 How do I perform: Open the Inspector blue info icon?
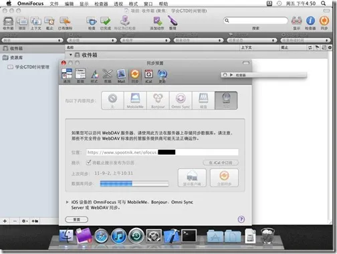click(310, 23)
